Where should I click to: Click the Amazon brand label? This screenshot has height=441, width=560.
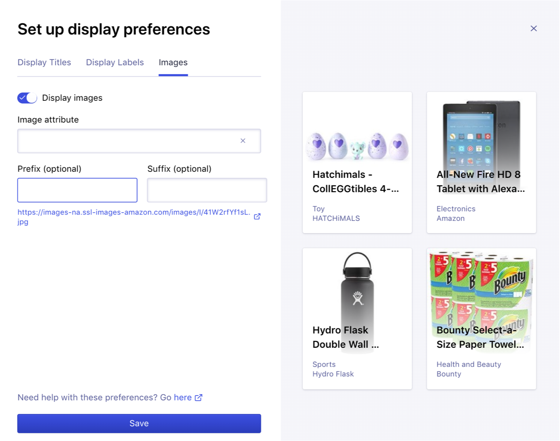(450, 219)
